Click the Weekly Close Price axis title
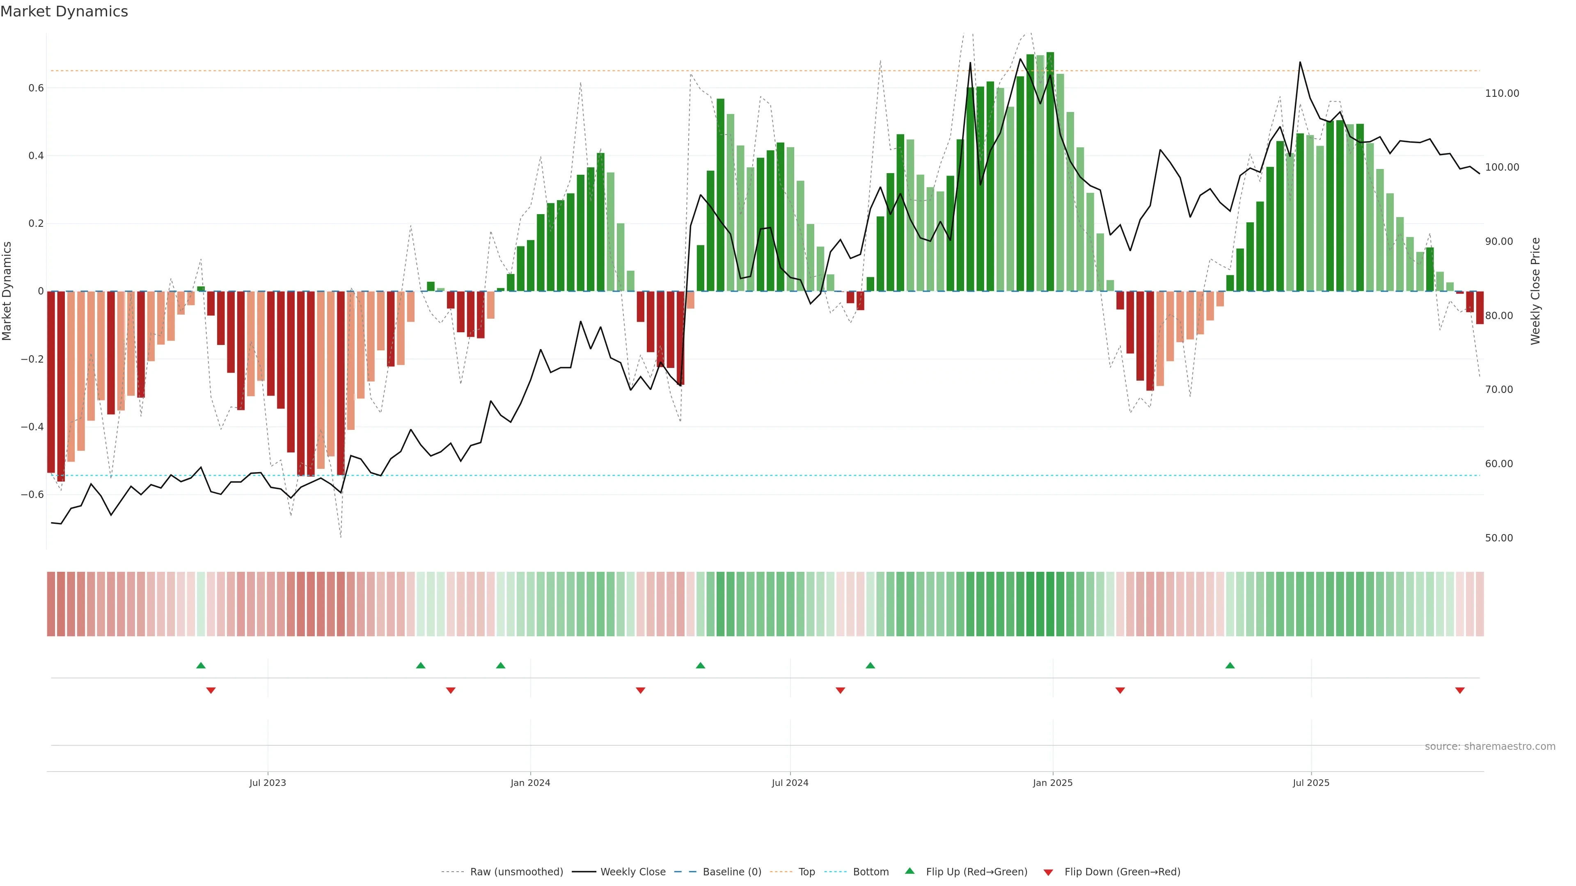The height and width of the screenshot is (886, 1576). coord(1535,291)
